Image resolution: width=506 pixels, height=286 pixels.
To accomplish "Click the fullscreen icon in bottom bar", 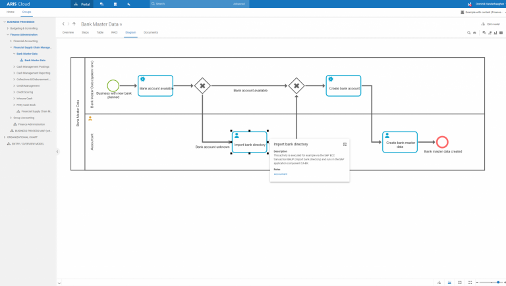I will coord(470,282).
